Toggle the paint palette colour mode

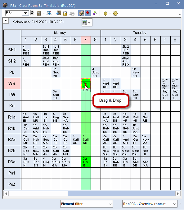(x=81, y=13)
